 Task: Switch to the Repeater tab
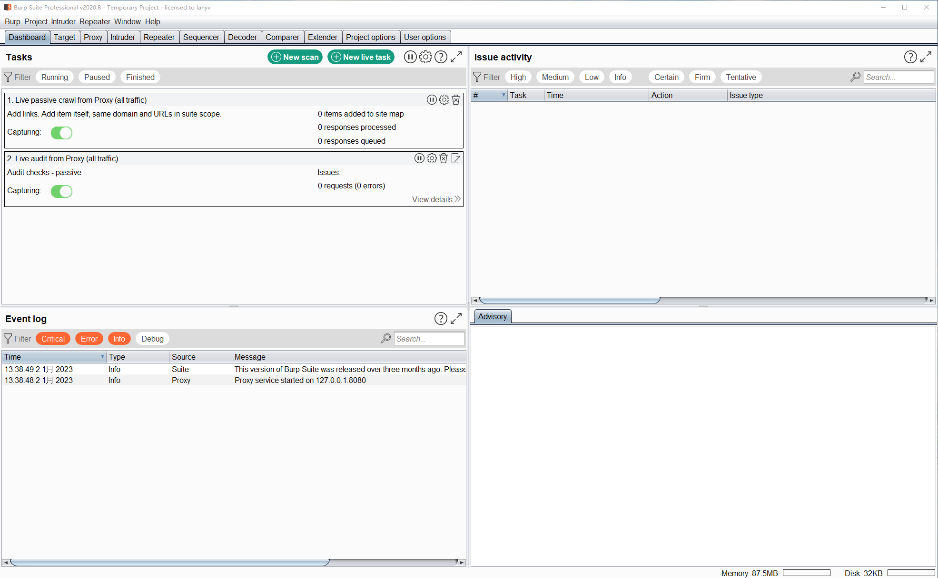point(159,37)
